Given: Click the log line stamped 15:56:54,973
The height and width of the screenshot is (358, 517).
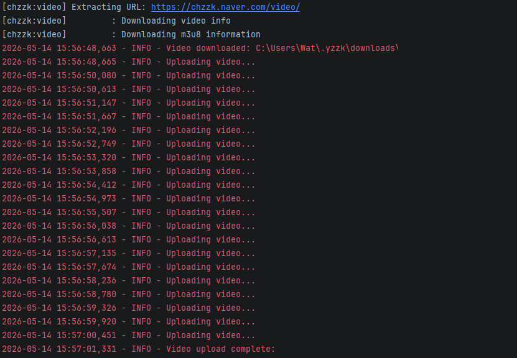Looking at the screenshot, I should pyautogui.click(x=129, y=198).
